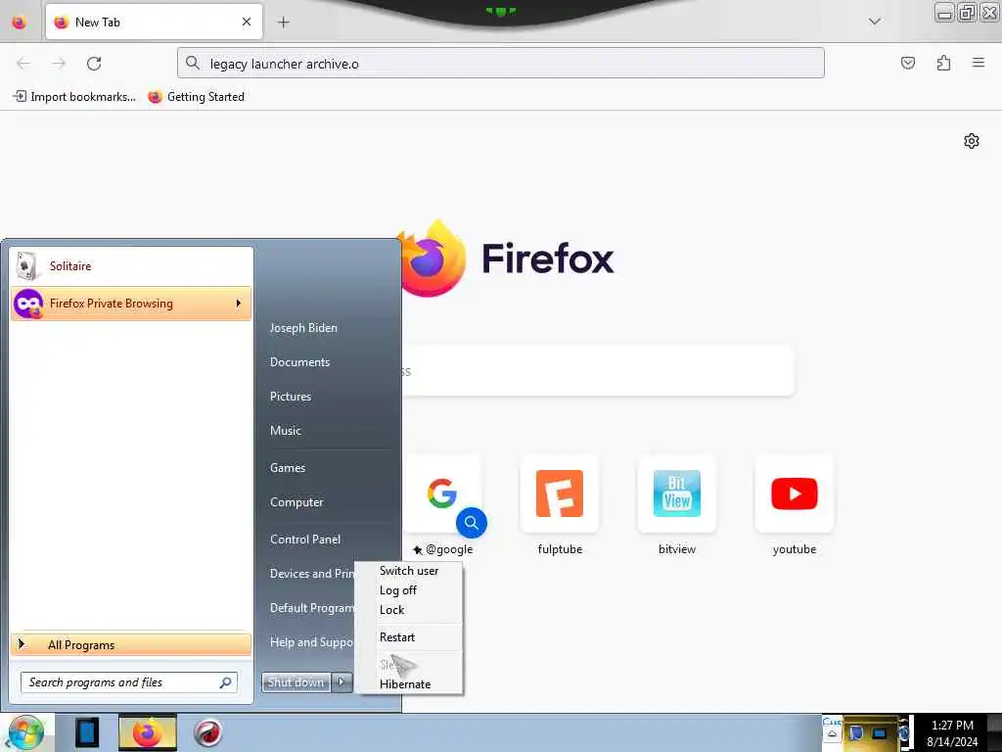Image resolution: width=1002 pixels, height=752 pixels.
Task: Expand All Programs list
Action: pyautogui.click(x=131, y=644)
